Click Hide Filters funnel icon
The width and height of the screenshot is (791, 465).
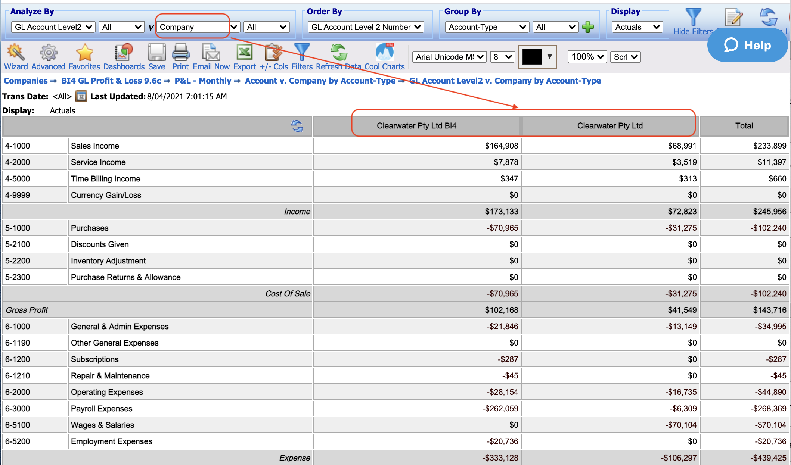pos(693,18)
